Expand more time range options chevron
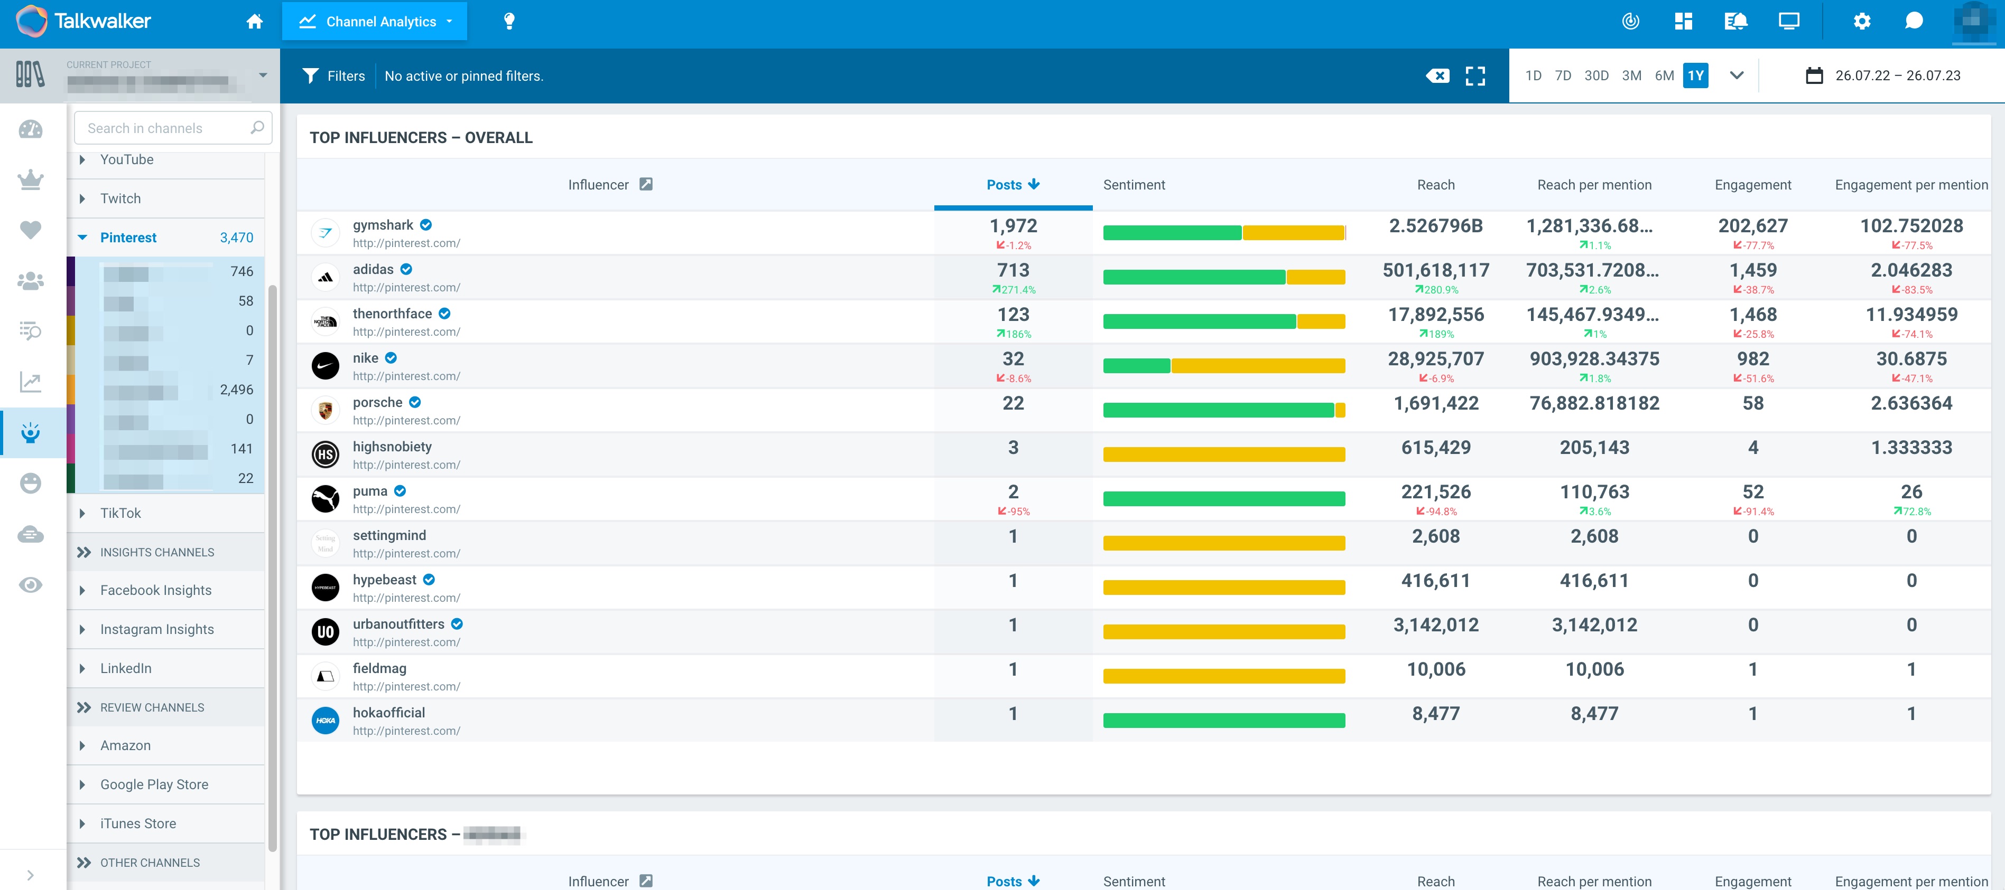The height and width of the screenshot is (890, 2005). (x=1737, y=76)
